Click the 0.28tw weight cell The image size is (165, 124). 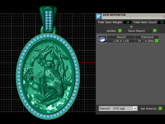tap(150, 41)
